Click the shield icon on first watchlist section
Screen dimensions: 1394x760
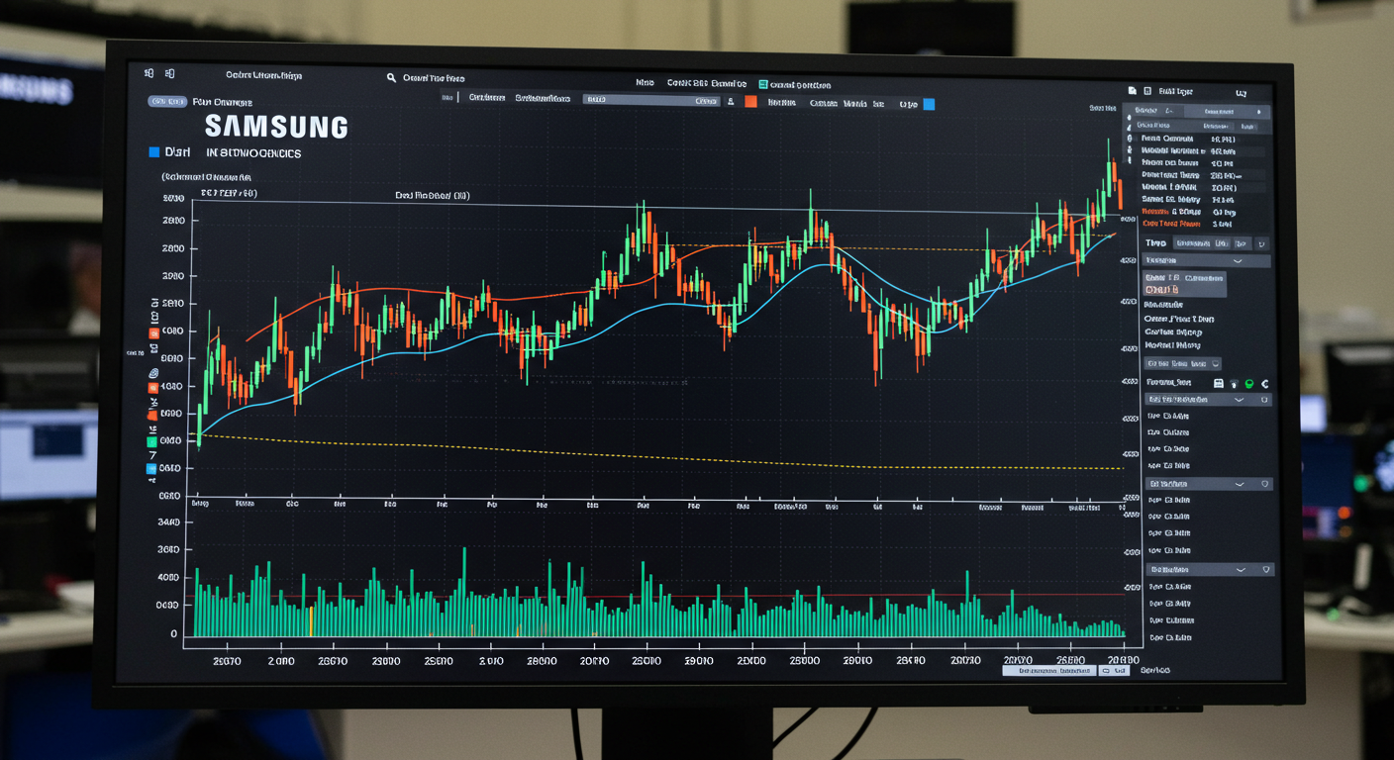pos(1264,400)
